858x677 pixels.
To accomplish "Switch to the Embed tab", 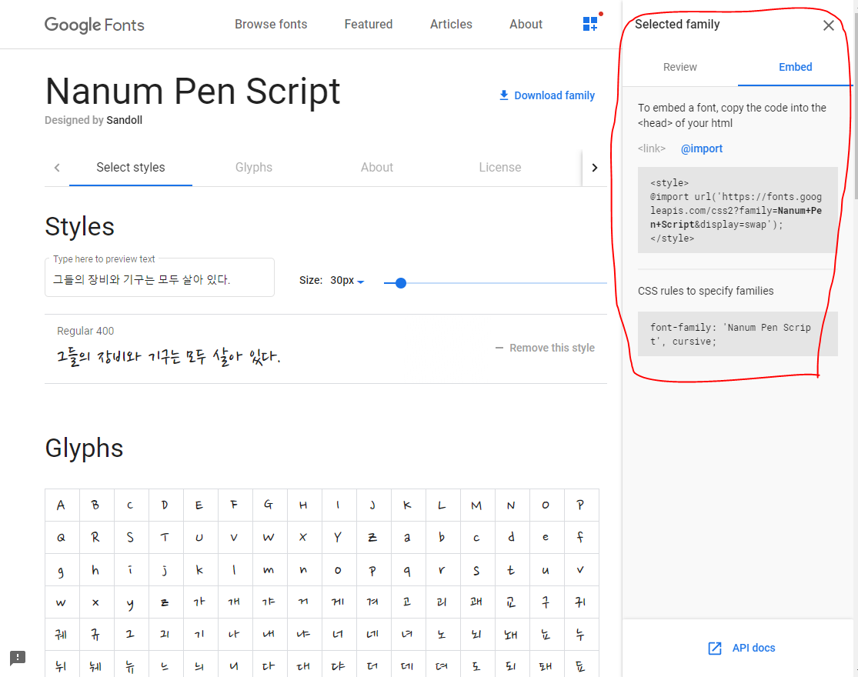I will click(795, 67).
